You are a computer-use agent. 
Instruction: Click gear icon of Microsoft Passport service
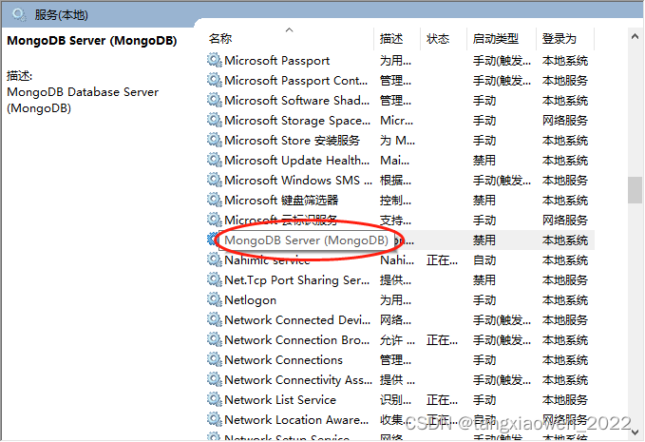click(215, 60)
